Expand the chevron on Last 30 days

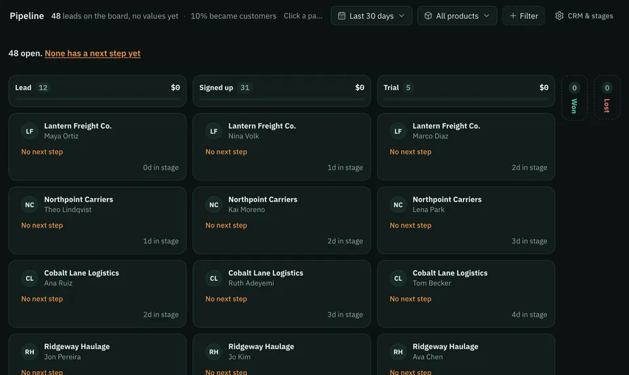(402, 16)
